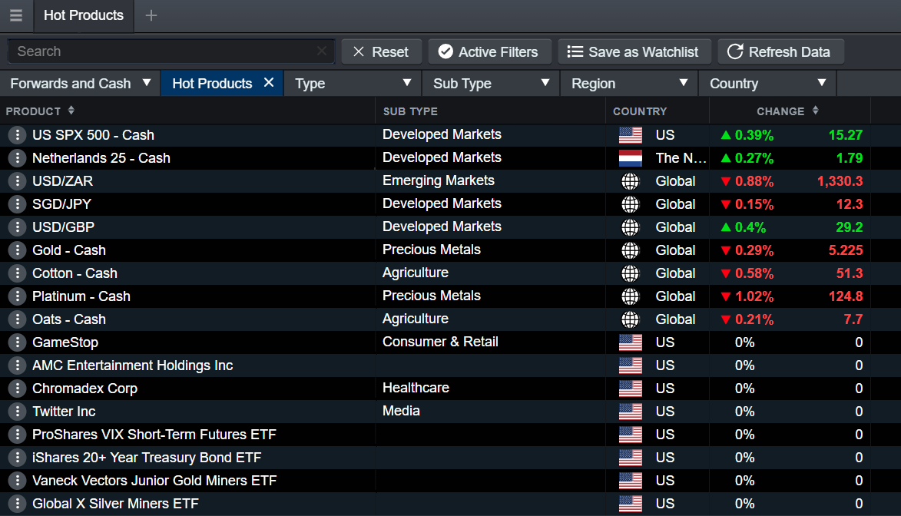Screen dimensions: 901x516
Task: Select AMC Entertainment Holdings Inc
Action: [x=132, y=365]
